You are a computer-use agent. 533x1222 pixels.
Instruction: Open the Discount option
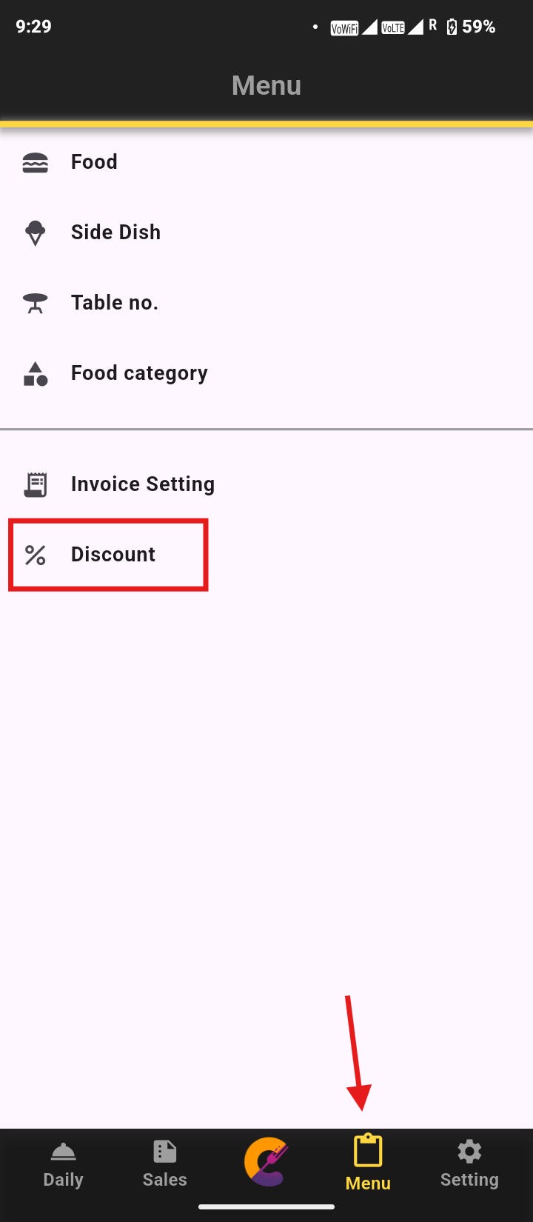113,555
